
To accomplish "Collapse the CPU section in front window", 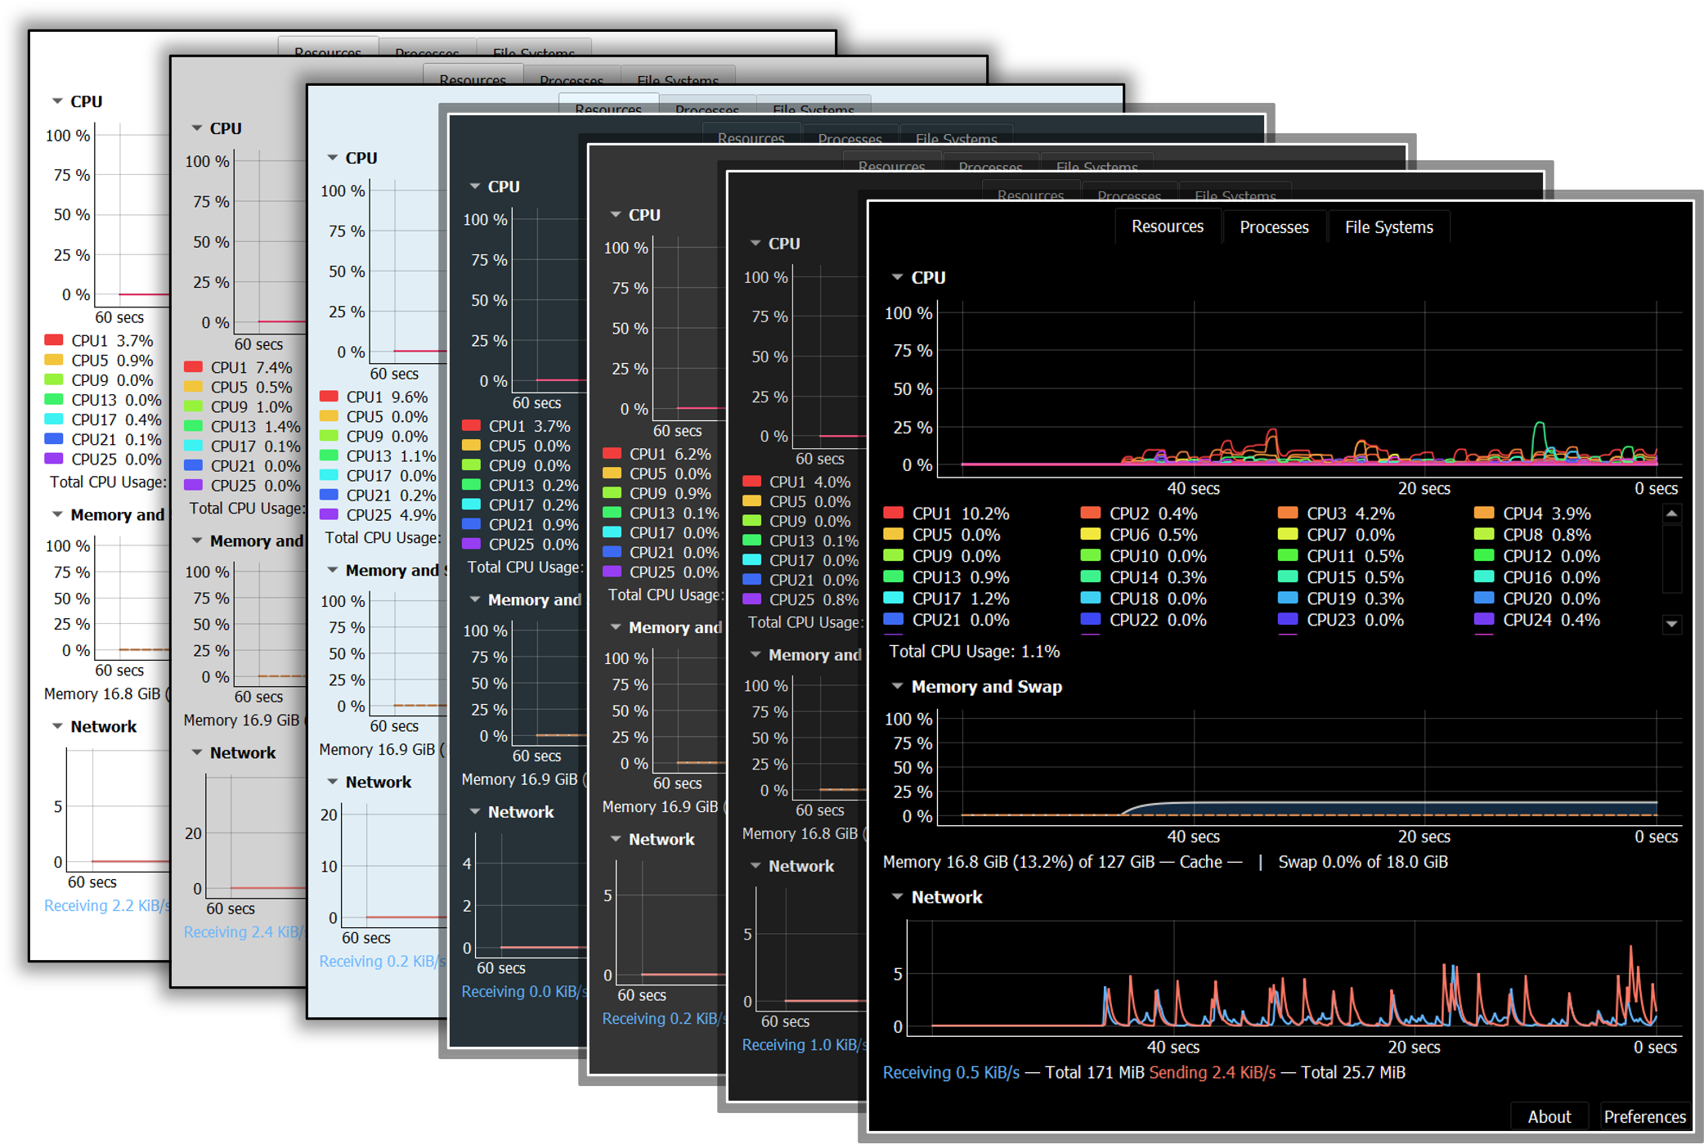I will (x=897, y=277).
